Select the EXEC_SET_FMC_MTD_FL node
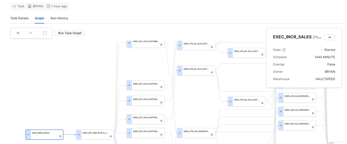This screenshot has width=347, height=144. (95, 135)
